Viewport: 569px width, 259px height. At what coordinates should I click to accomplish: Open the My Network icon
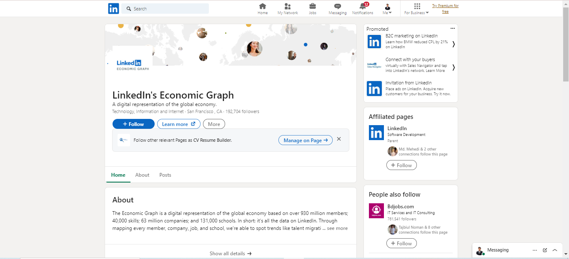coord(288,9)
